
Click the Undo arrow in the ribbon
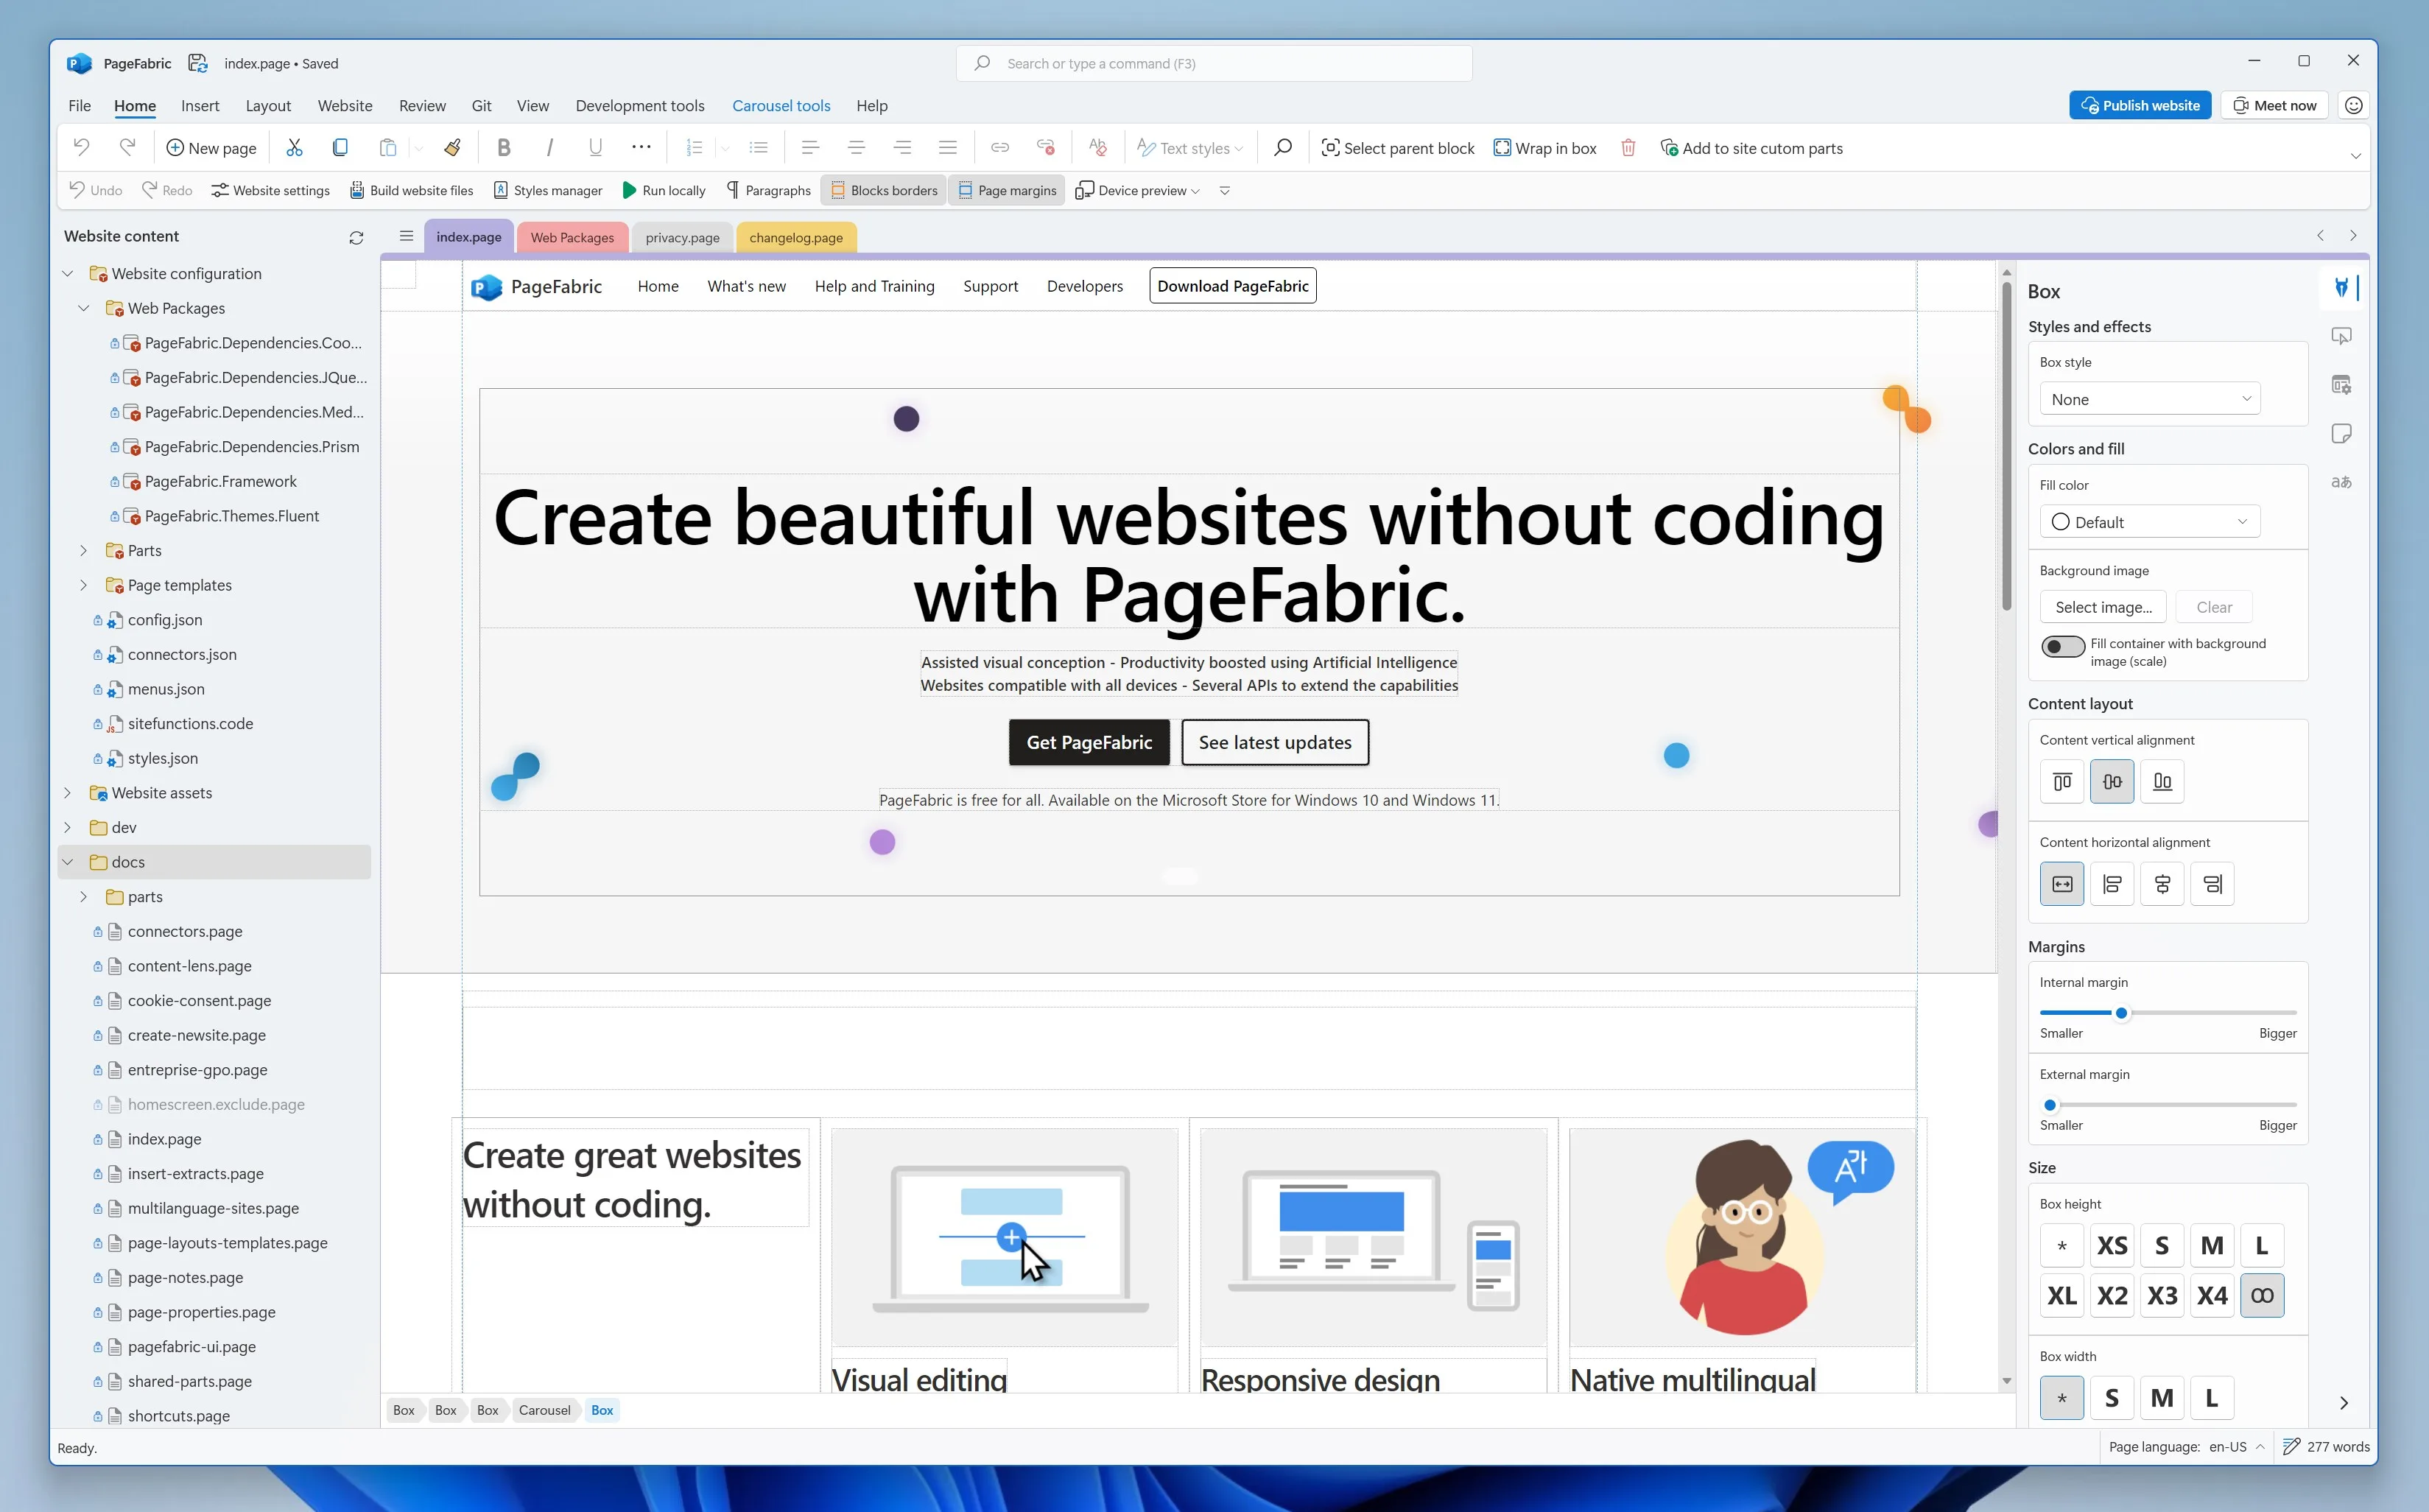pos(81,147)
